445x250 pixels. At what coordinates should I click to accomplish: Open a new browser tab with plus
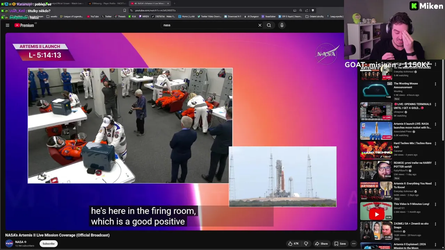(x=175, y=3)
